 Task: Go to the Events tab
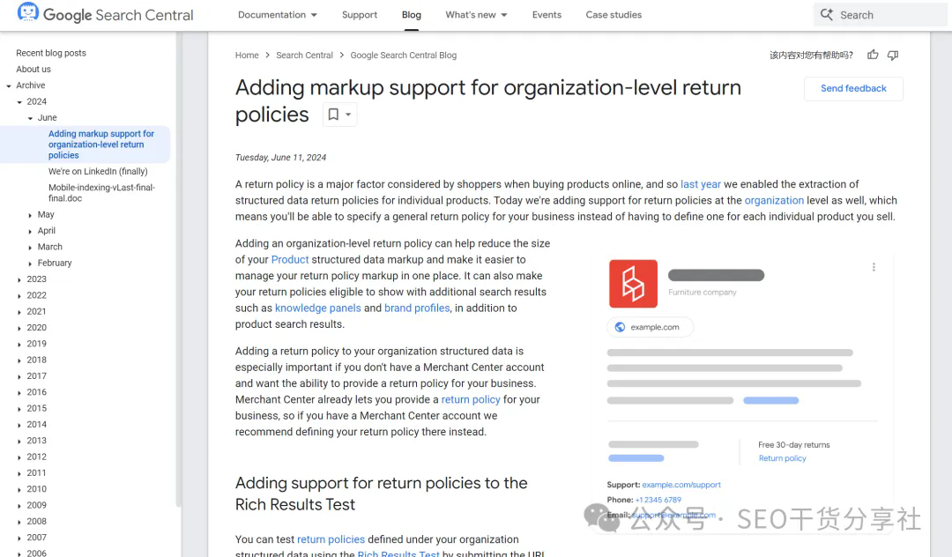547,15
